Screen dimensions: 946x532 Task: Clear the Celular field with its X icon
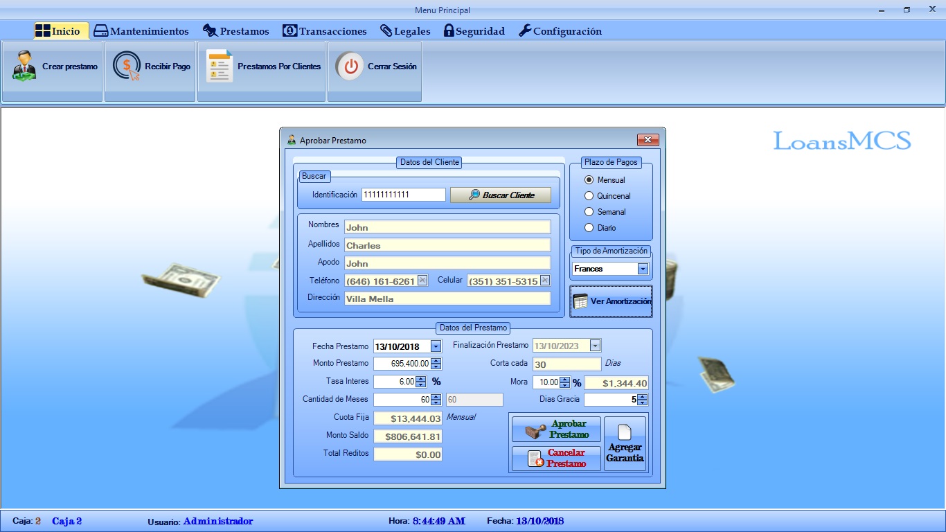pos(545,281)
